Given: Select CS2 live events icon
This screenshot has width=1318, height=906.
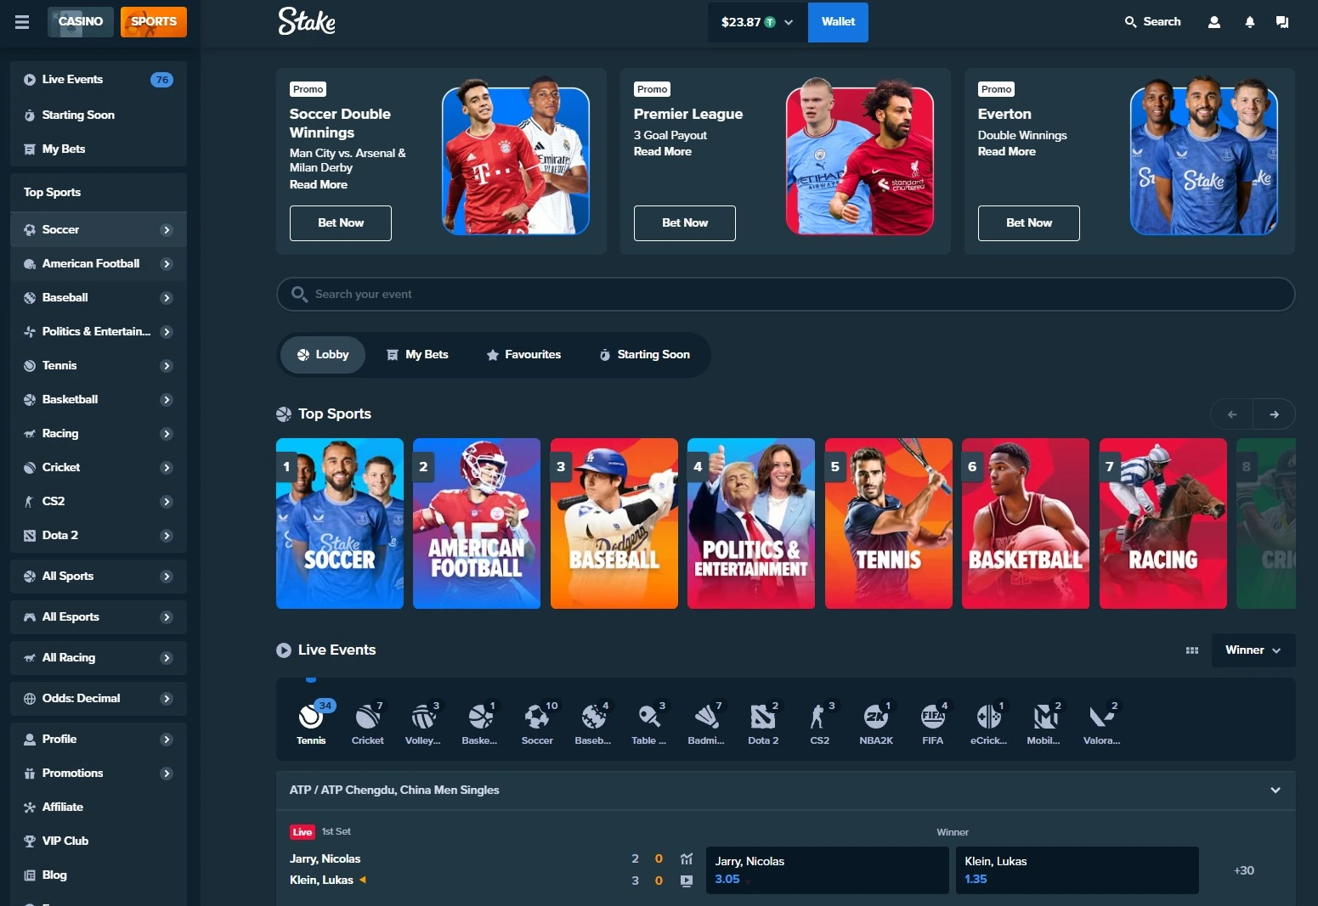Looking at the screenshot, I should (x=819, y=723).
